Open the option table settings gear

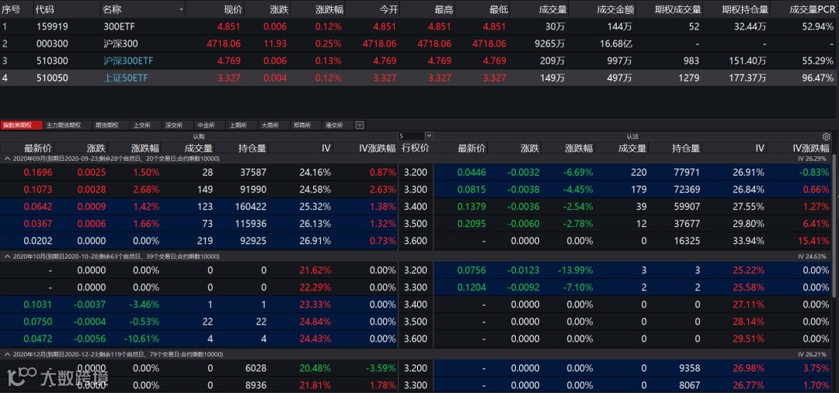point(826,137)
